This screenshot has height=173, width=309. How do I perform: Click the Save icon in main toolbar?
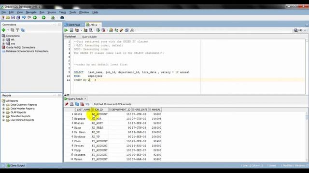pos(13,18)
